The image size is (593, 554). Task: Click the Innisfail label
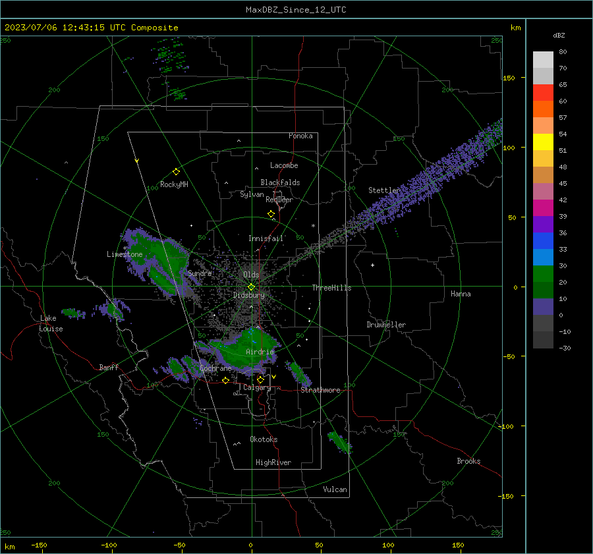266,238
